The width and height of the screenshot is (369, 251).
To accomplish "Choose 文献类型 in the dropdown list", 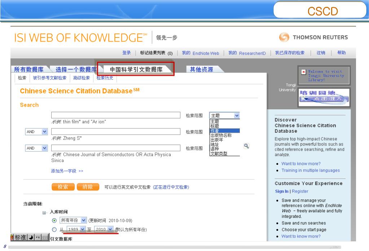I will [224, 153].
